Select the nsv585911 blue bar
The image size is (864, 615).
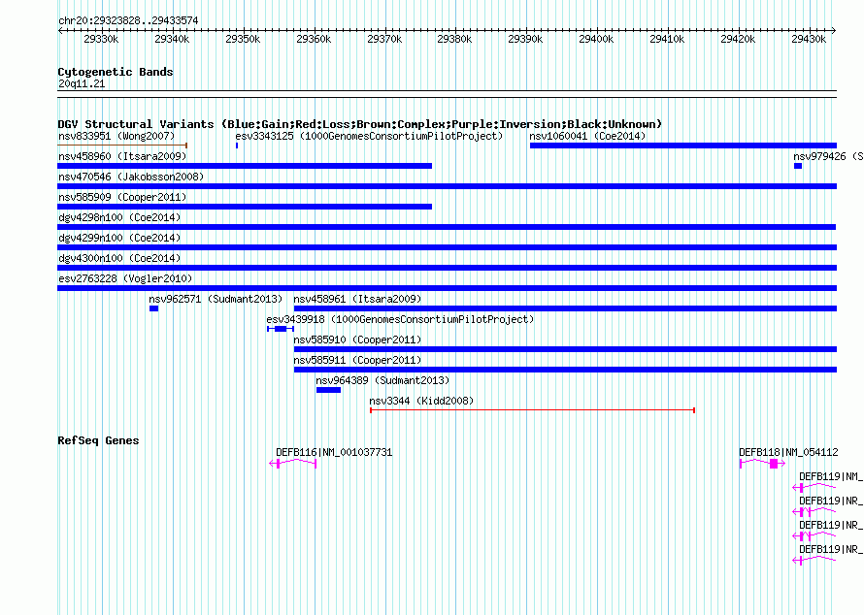pyautogui.click(x=565, y=370)
